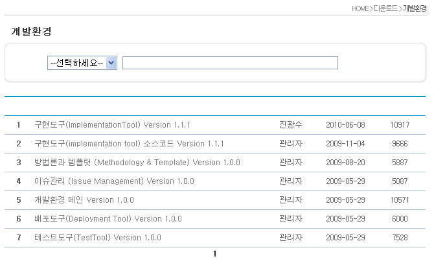Open the 구현도구 소스코드 Version 1.1.1 entry

point(129,143)
